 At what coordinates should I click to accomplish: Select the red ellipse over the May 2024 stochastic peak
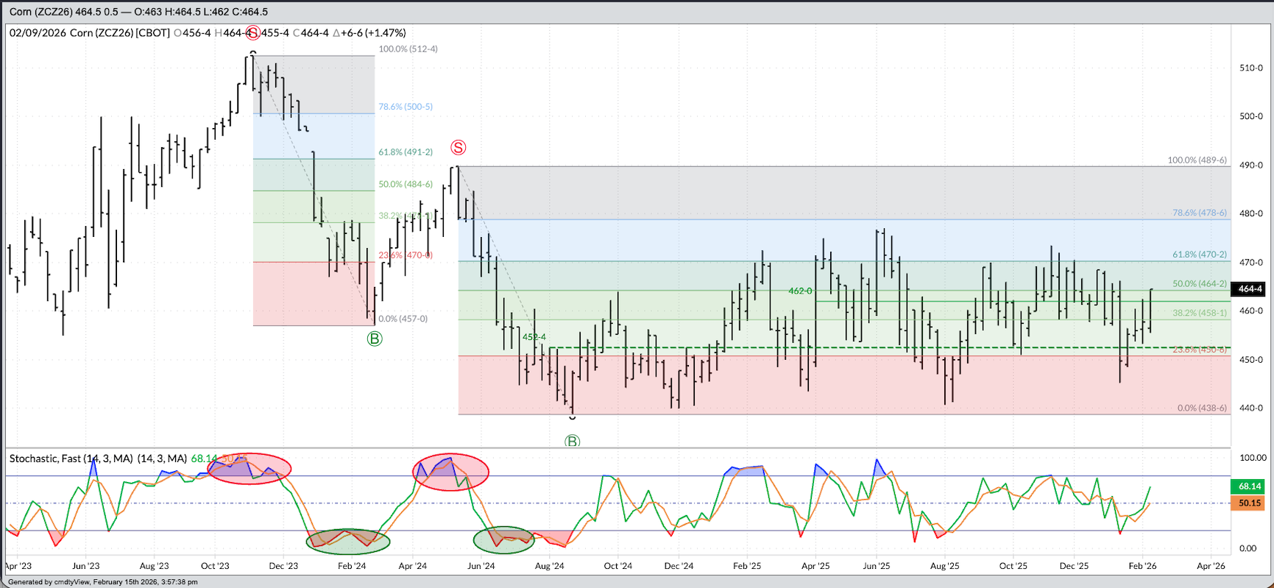[x=450, y=472]
